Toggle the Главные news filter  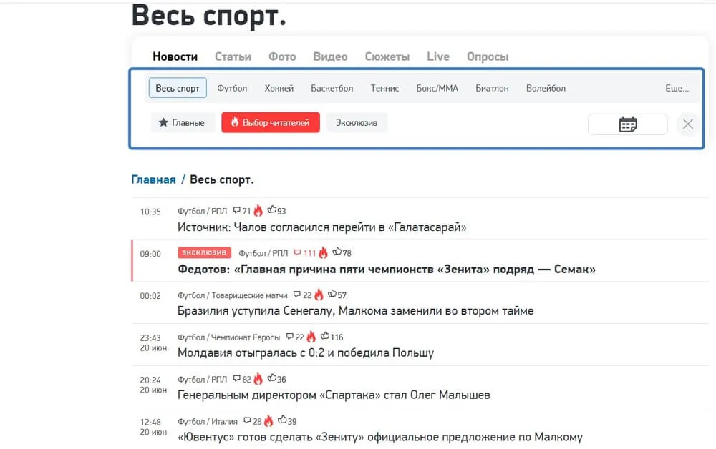pos(182,122)
